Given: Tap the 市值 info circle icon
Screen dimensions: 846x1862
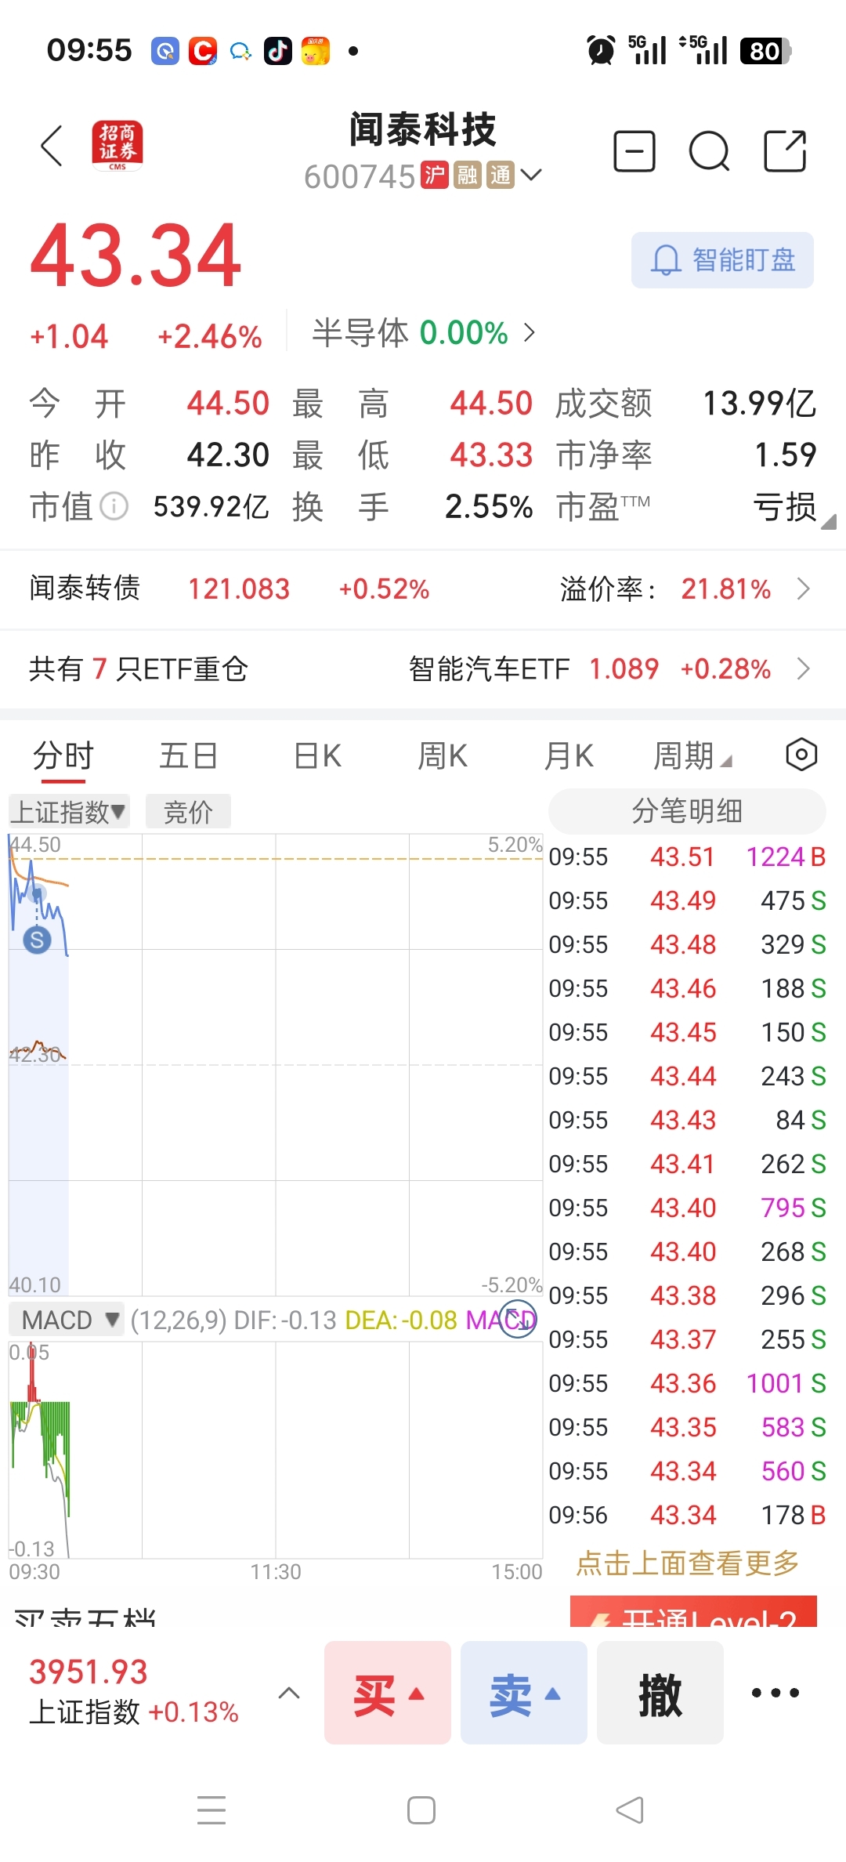Looking at the screenshot, I should click(x=114, y=506).
